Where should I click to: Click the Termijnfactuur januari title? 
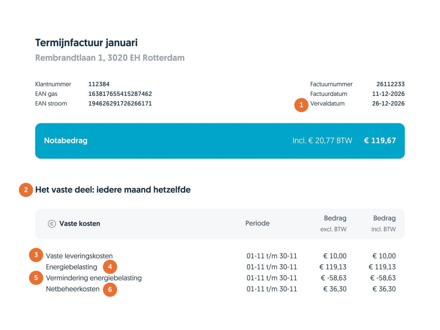[x=86, y=43]
